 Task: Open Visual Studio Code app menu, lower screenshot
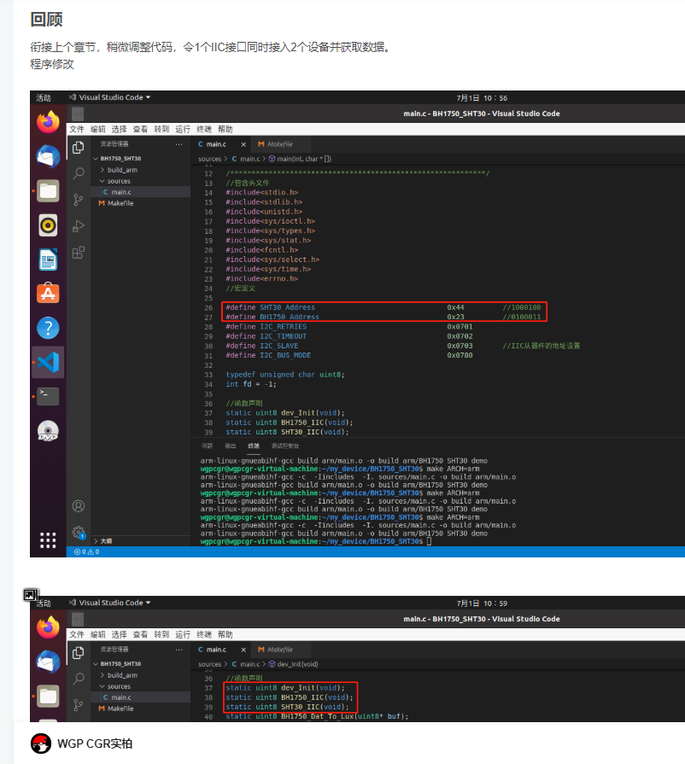(x=109, y=603)
